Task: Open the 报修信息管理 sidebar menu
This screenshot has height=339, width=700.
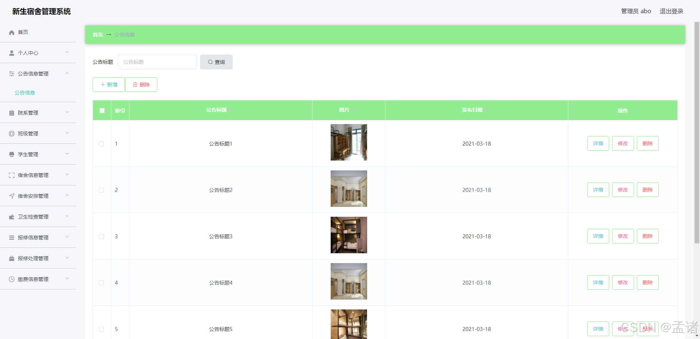Action: pos(38,238)
